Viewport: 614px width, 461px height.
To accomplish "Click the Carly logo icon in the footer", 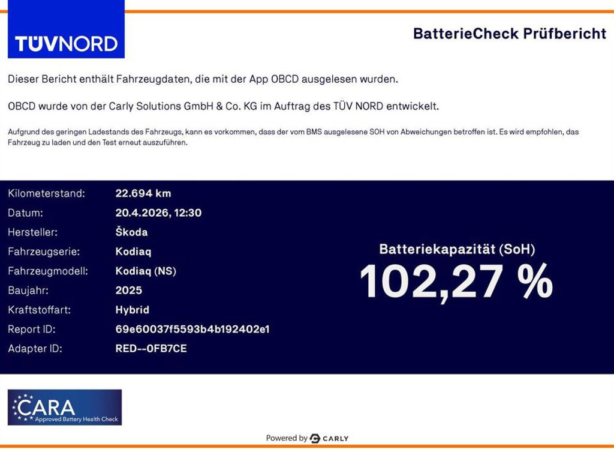I will tap(315, 439).
